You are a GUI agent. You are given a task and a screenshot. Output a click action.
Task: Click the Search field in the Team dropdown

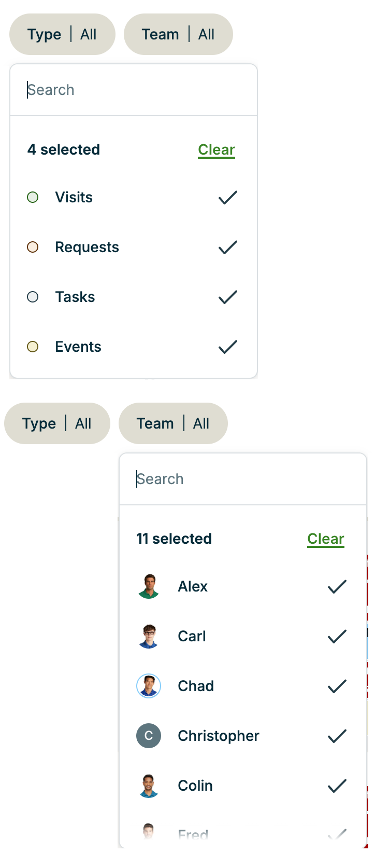[207, 478]
